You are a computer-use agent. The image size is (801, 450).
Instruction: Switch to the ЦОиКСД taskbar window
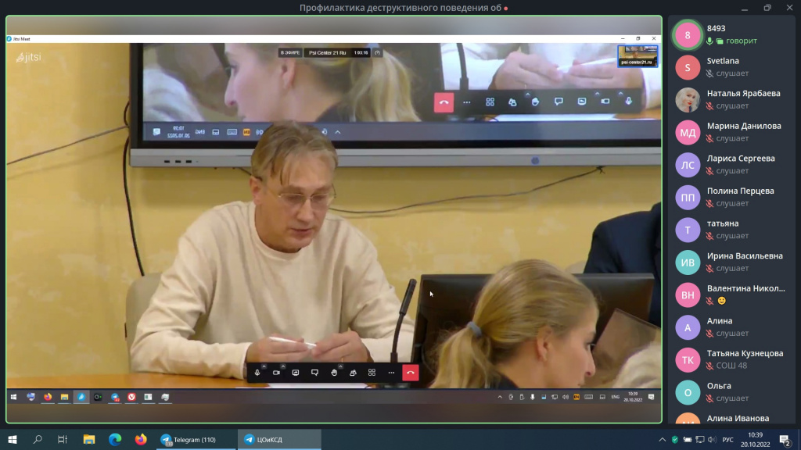279,439
